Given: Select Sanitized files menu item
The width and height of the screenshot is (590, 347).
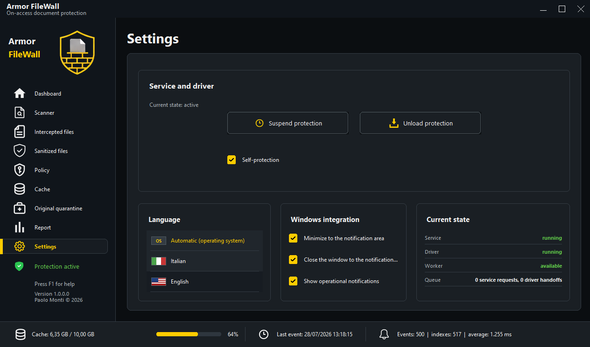Looking at the screenshot, I should (x=51, y=151).
